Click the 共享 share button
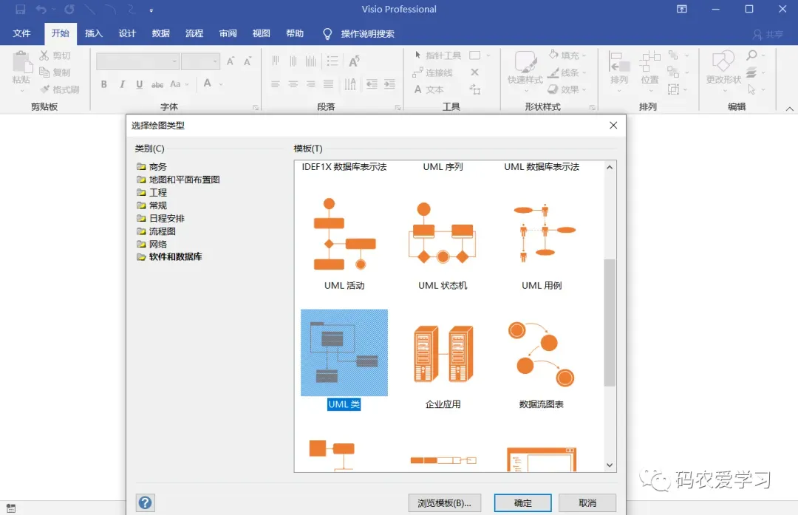 pyautogui.click(x=768, y=34)
